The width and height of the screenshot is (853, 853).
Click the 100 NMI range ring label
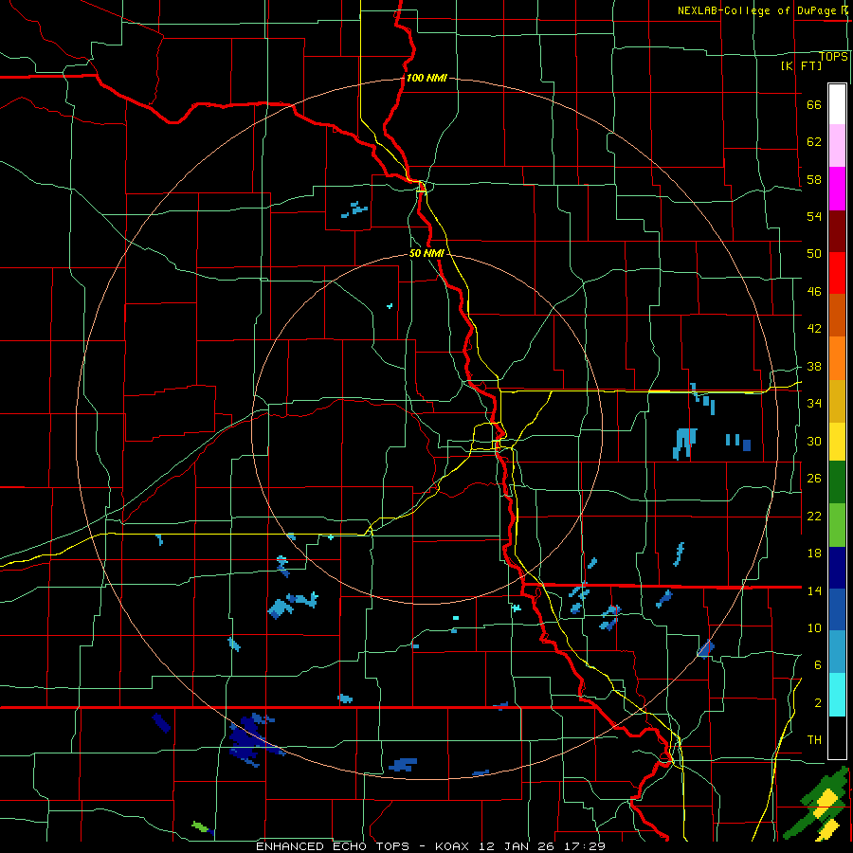426,78
